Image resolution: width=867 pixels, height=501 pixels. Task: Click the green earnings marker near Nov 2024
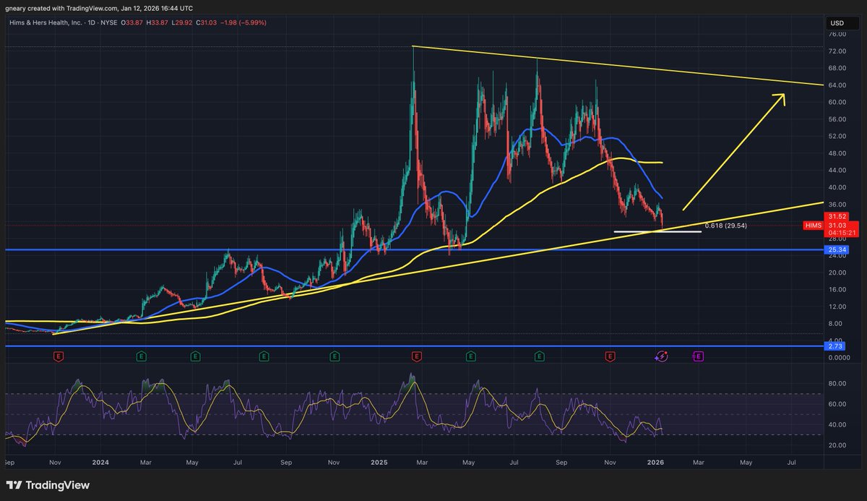pos(335,356)
